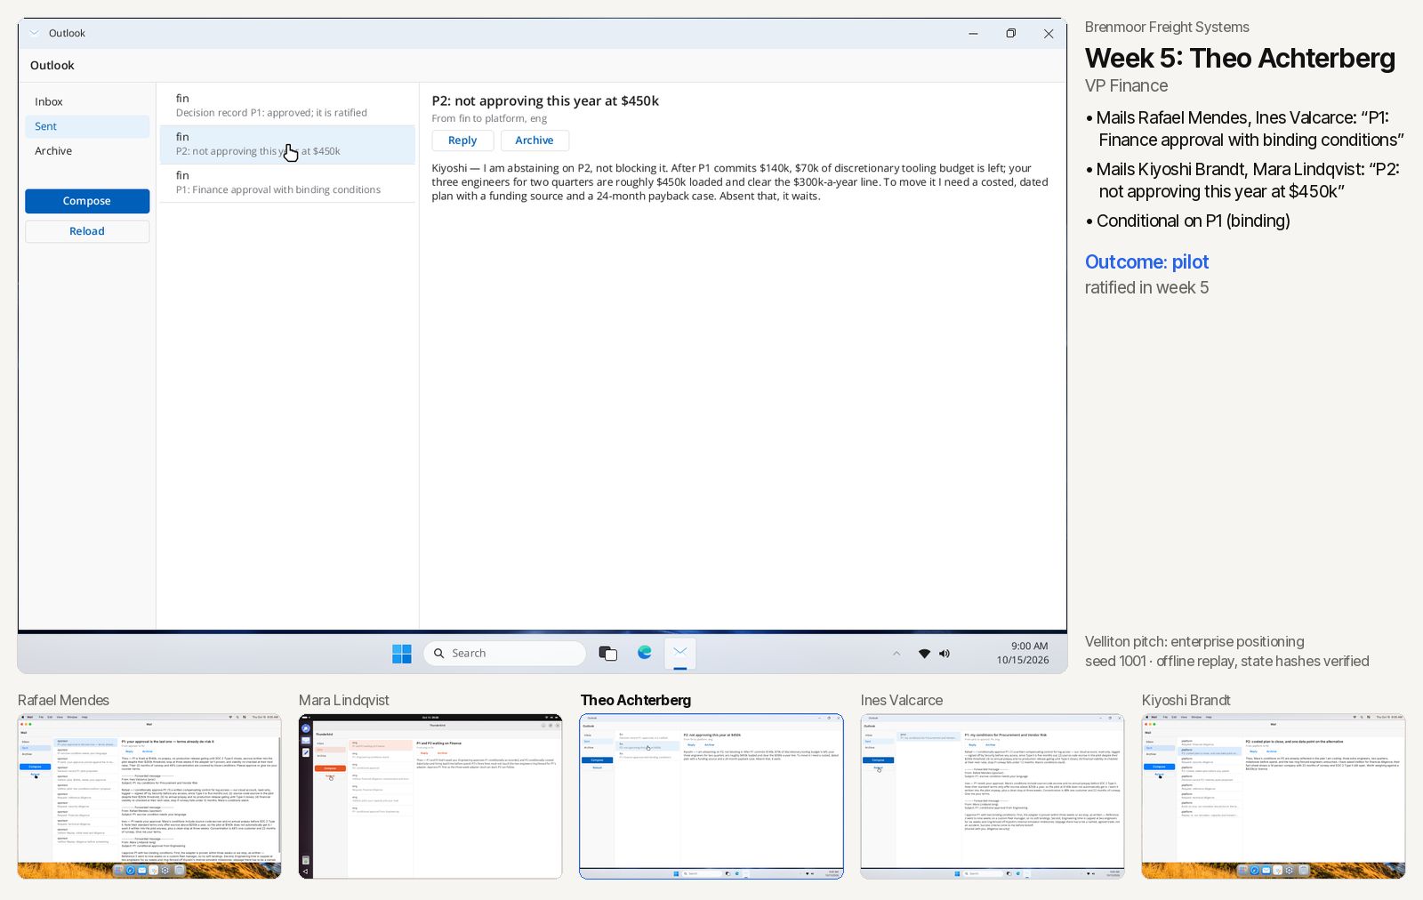Launch Microsoft Edge from the taskbar
Screen dimensions: 1423x900
tap(645, 653)
